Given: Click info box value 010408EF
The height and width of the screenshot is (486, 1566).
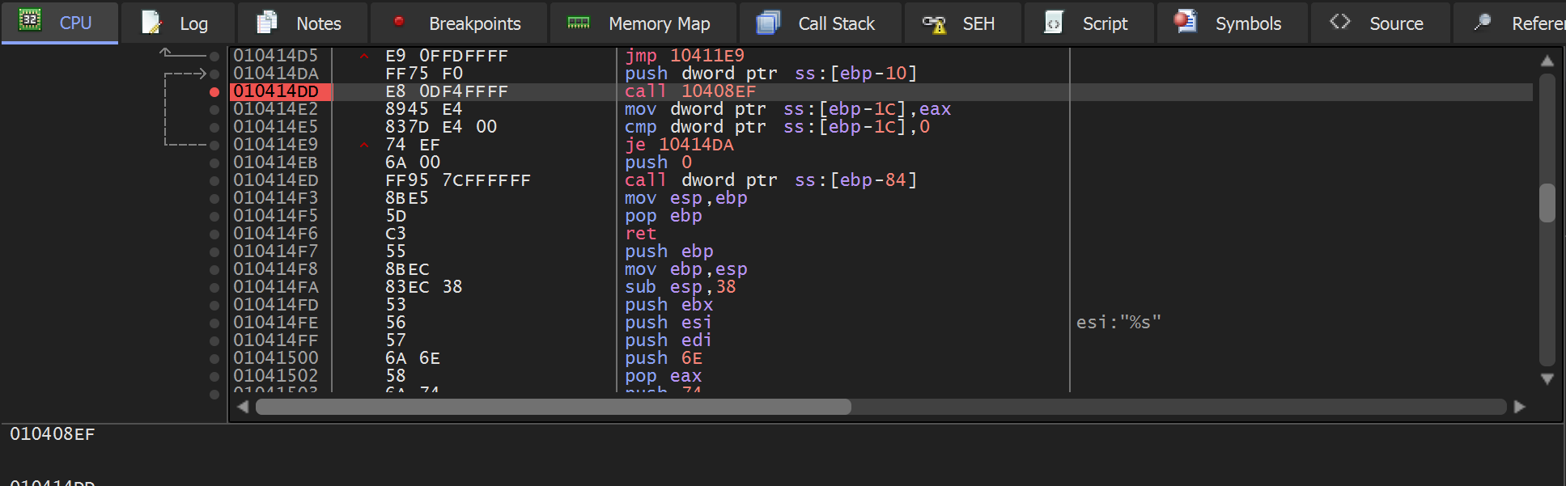Looking at the screenshot, I should point(53,435).
